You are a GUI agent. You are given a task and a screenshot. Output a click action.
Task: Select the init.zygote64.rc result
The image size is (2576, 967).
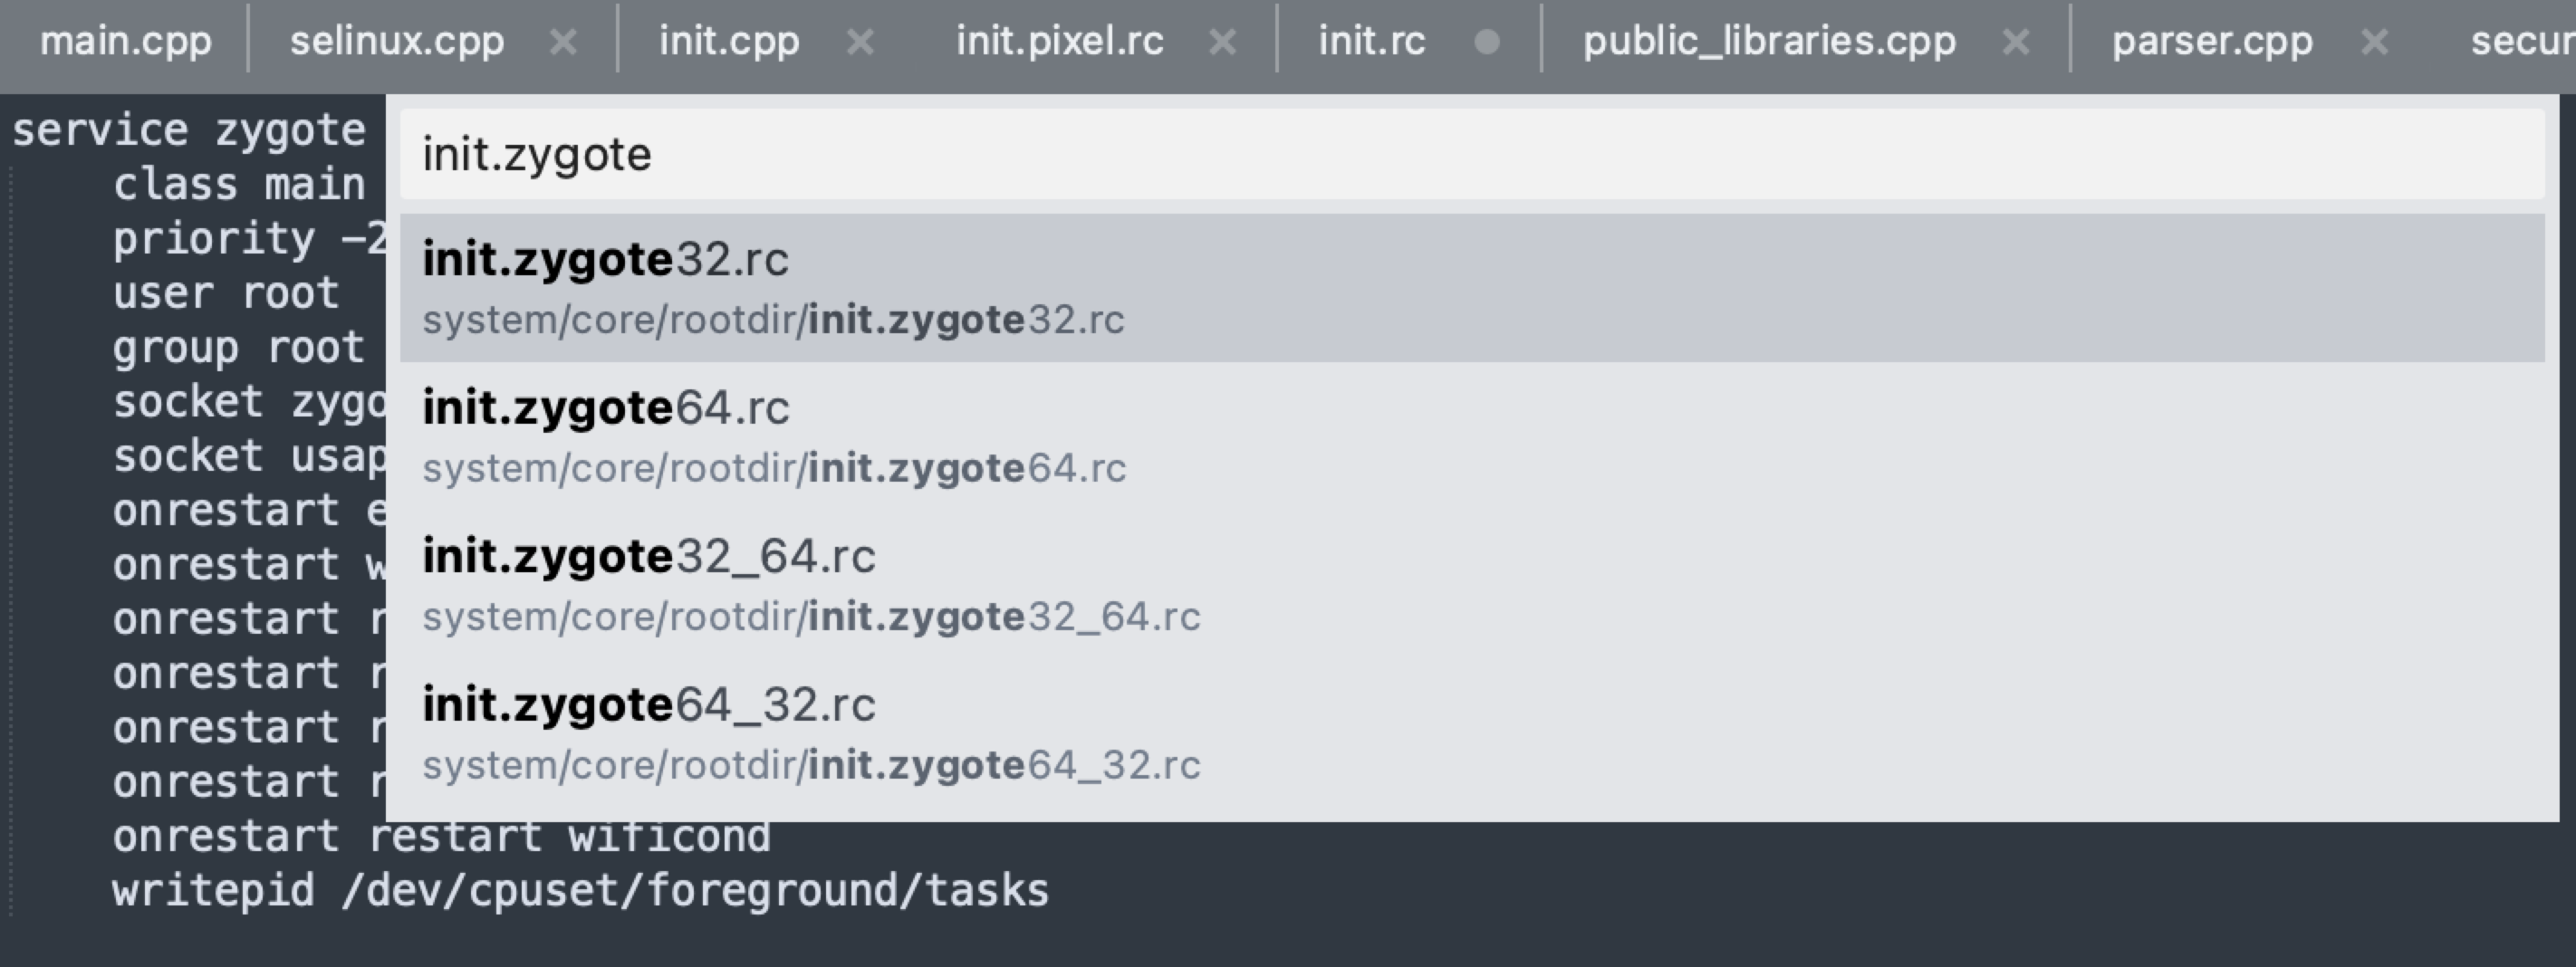click(x=1470, y=436)
